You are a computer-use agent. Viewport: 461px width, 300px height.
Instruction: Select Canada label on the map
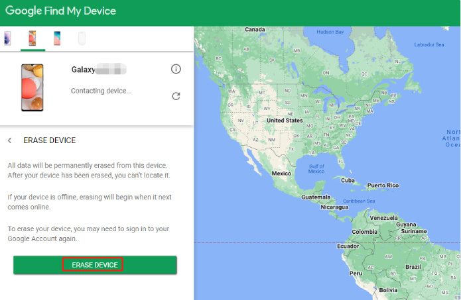click(255, 30)
